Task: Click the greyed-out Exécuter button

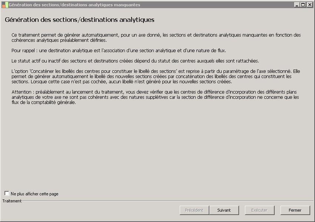Action: click(x=259, y=210)
